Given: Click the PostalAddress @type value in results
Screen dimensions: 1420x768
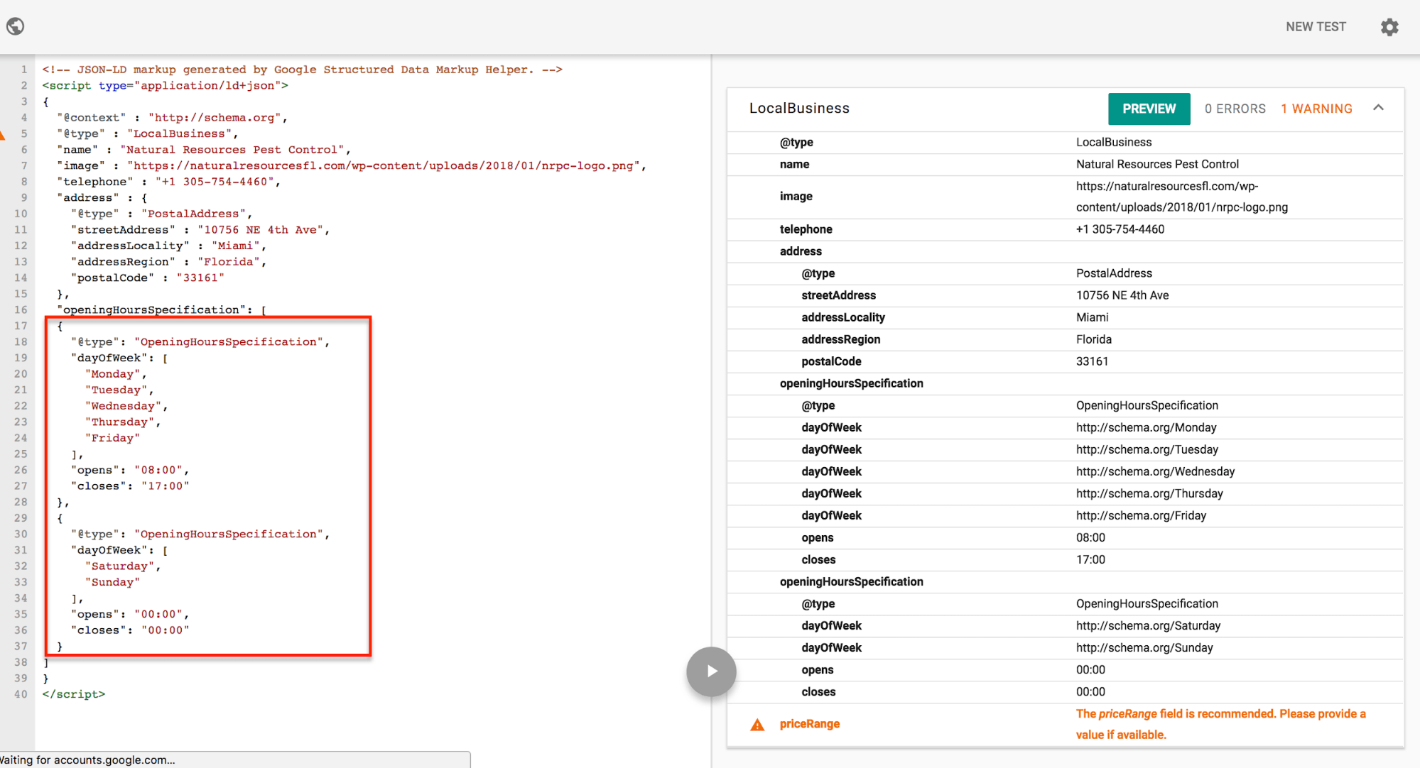Looking at the screenshot, I should (x=1114, y=273).
